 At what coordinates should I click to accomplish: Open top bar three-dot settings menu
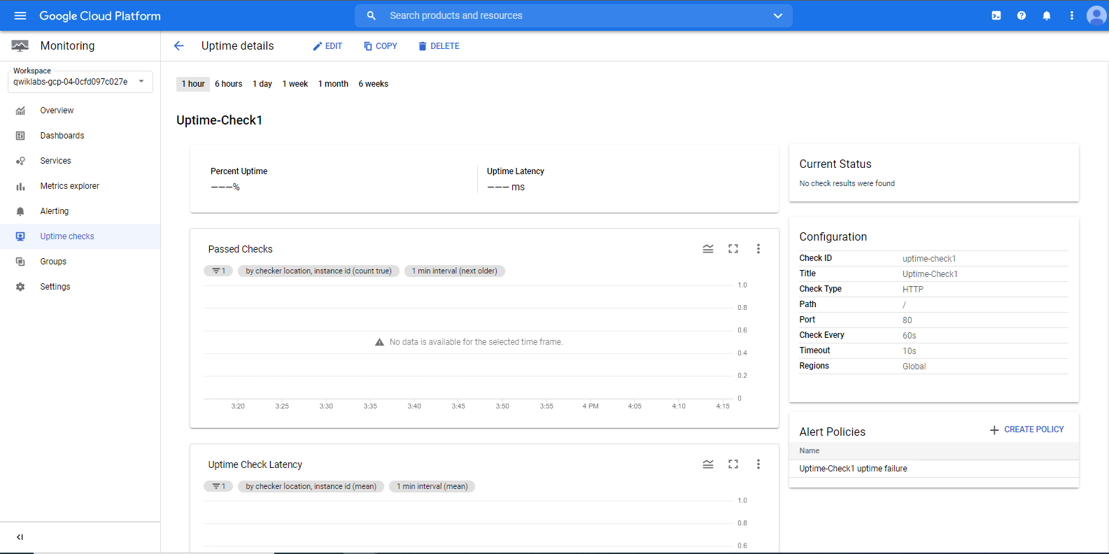[1072, 15]
